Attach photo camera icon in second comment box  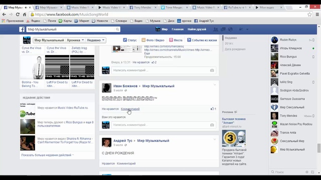click(x=212, y=125)
